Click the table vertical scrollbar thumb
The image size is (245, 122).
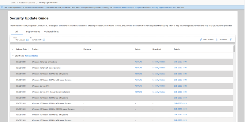[234, 49]
